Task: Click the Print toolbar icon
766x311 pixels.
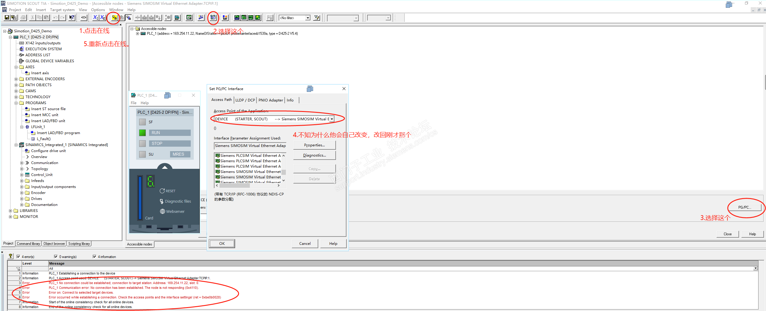Action: (x=23, y=18)
